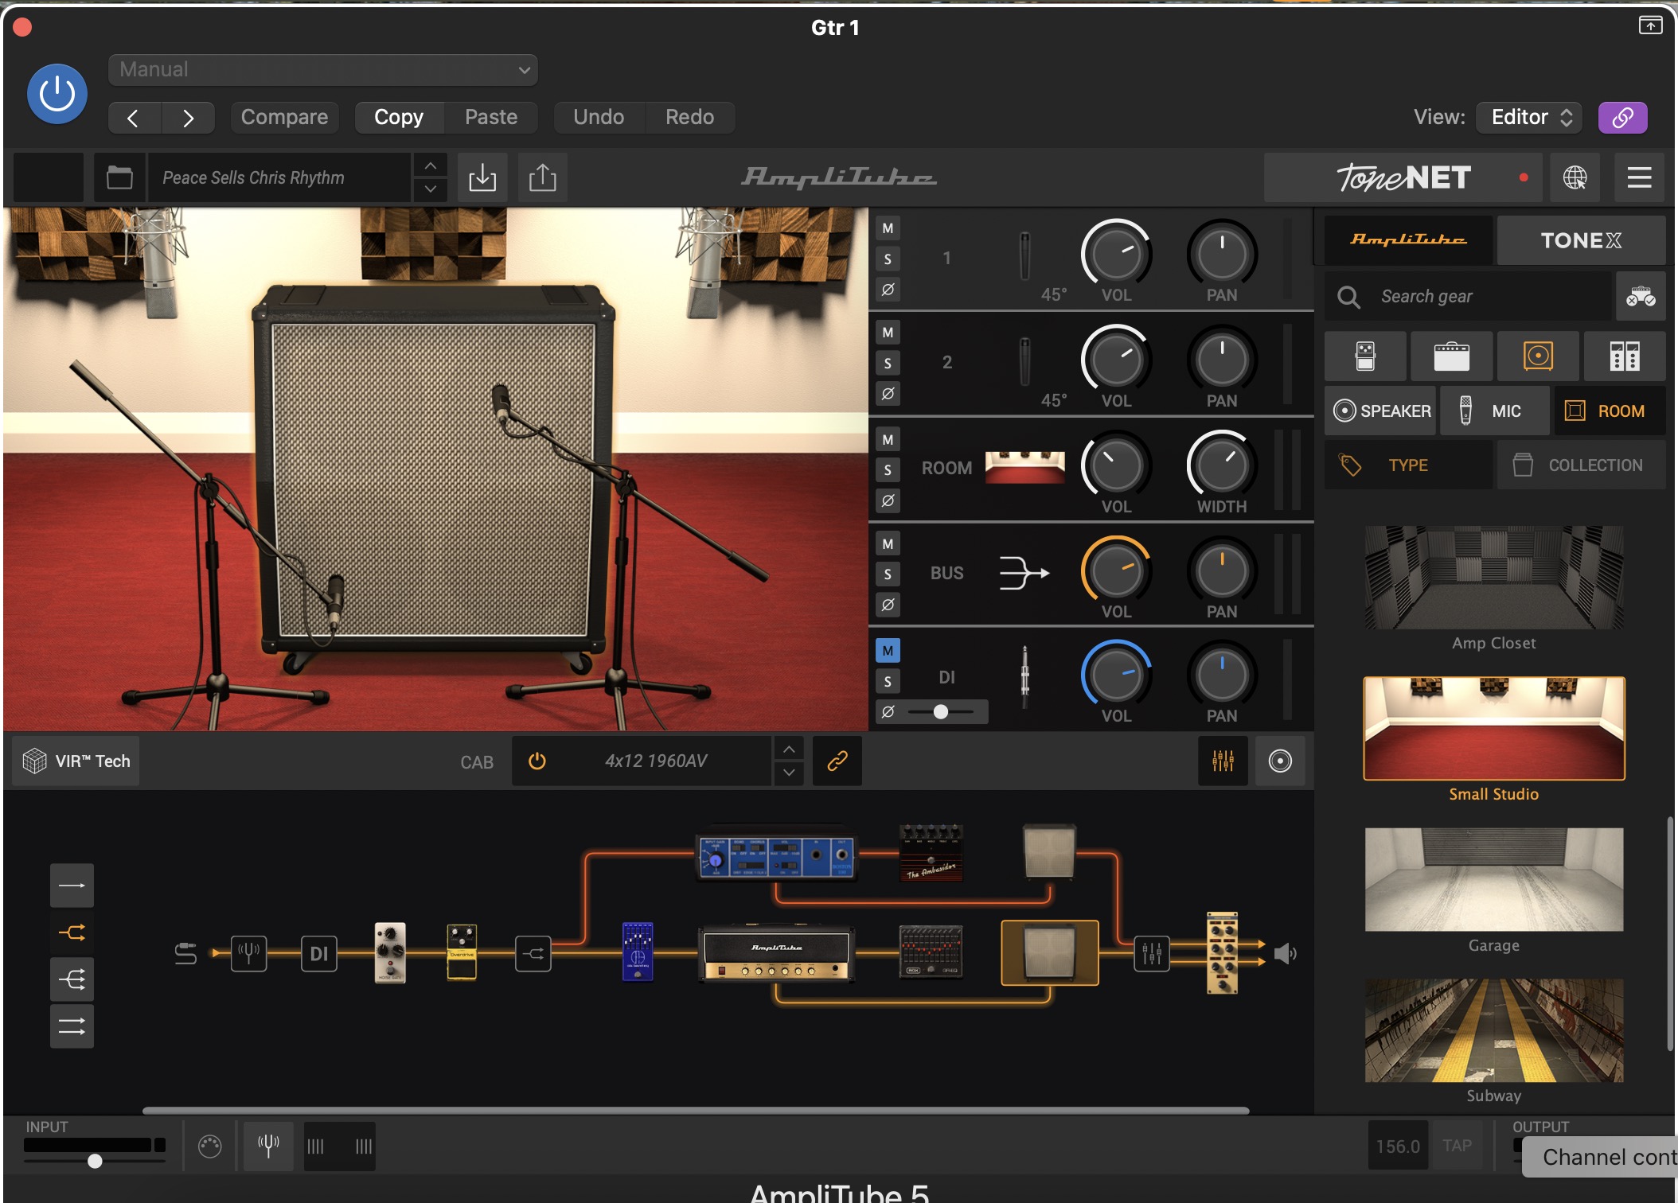Select the rack effects gear category icon
Image resolution: width=1678 pixels, height=1203 pixels.
tap(1625, 356)
